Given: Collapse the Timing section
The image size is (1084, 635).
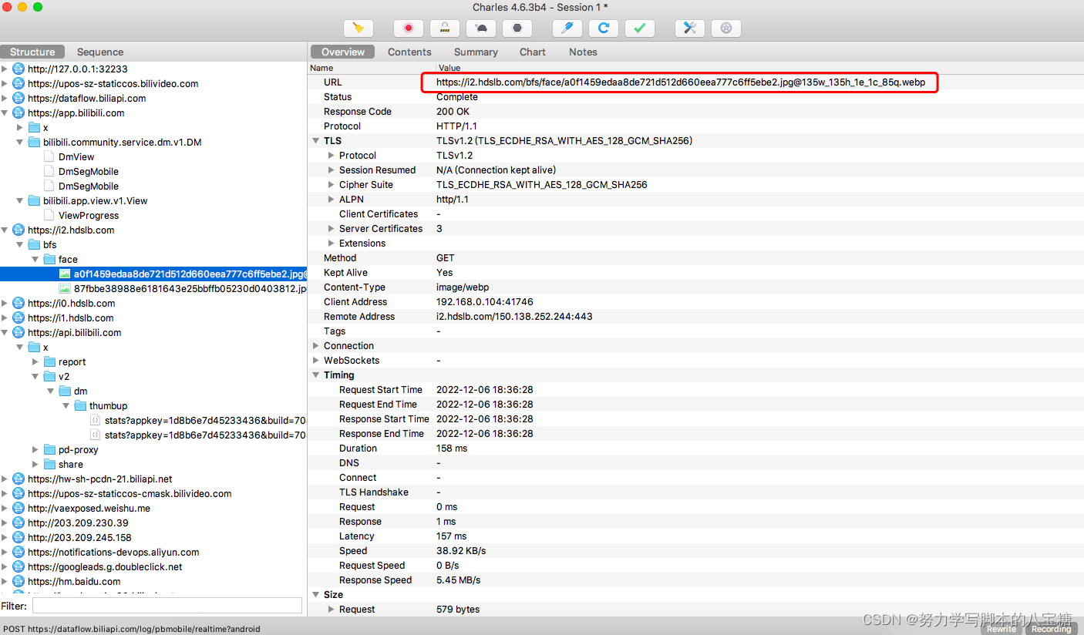Looking at the screenshot, I should coord(315,375).
